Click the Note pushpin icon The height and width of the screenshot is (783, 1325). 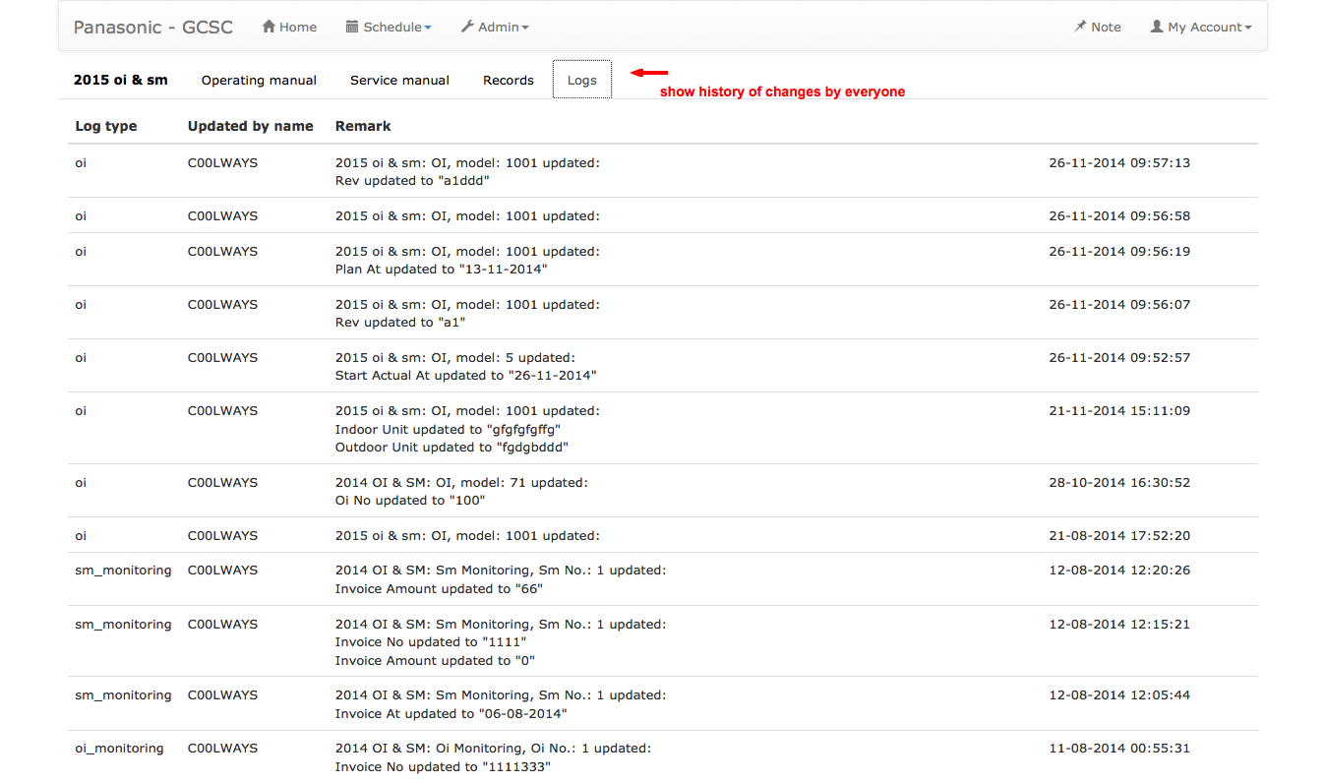click(1080, 28)
